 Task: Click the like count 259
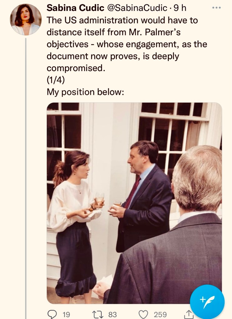coord(160,314)
